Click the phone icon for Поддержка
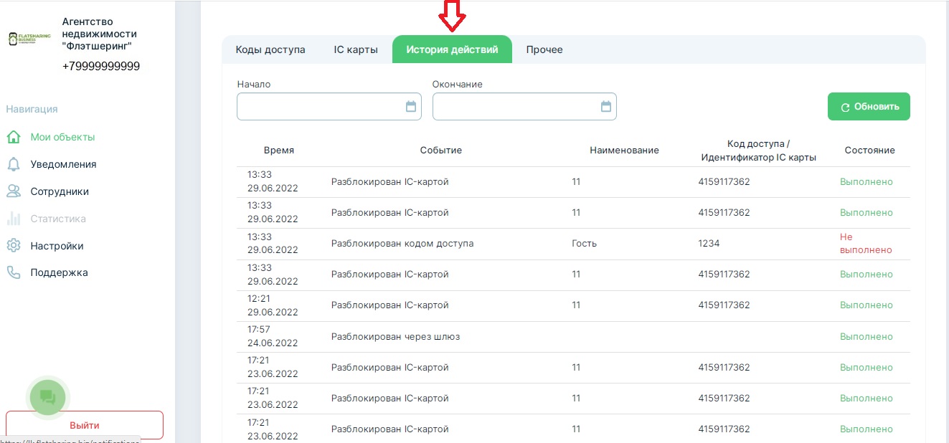This screenshot has width=949, height=443. 13,273
